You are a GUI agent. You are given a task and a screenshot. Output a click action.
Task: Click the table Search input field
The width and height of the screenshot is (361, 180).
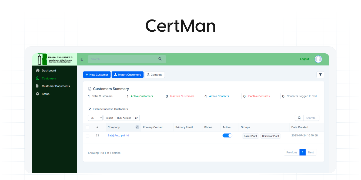tap(311, 118)
